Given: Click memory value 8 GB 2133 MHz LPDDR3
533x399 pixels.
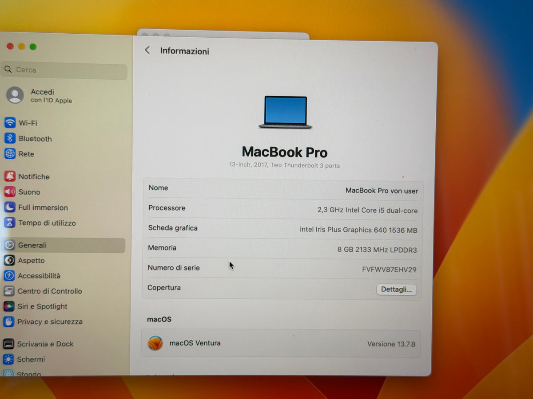Looking at the screenshot, I should click(x=377, y=250).
